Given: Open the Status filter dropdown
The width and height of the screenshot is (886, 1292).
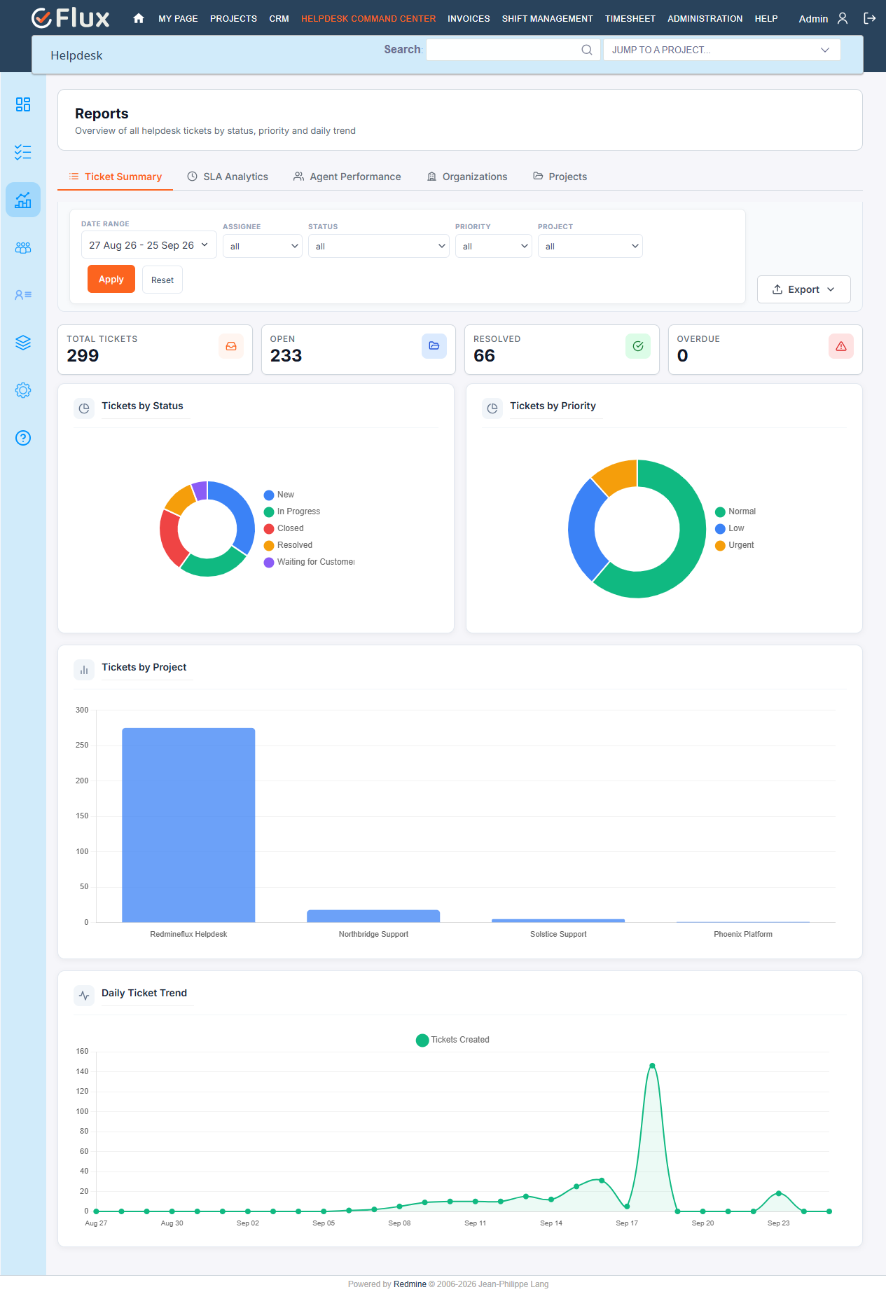Looking at the screenshot, I should click(x=379, y=246).
